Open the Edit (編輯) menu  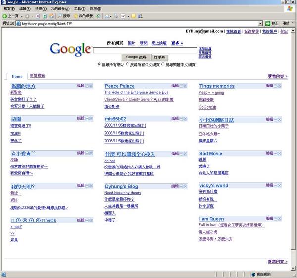(x=25, y=9)
